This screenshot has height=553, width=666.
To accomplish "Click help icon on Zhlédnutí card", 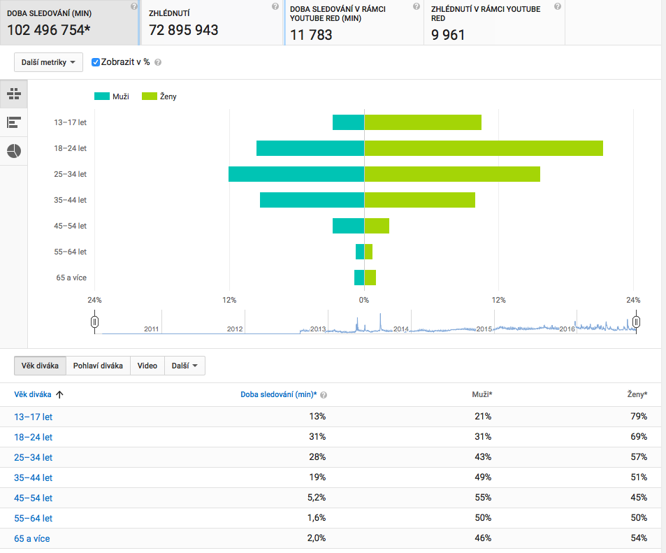I will tap(275, 6).
